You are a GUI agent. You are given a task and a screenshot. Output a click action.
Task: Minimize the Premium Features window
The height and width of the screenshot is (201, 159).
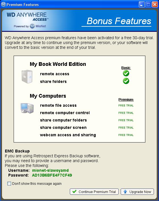click(142, 5)
